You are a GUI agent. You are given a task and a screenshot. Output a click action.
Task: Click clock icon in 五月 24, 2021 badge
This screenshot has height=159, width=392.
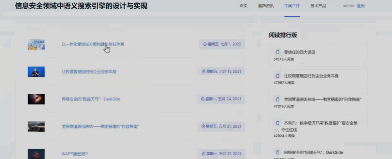coord(203,99)
